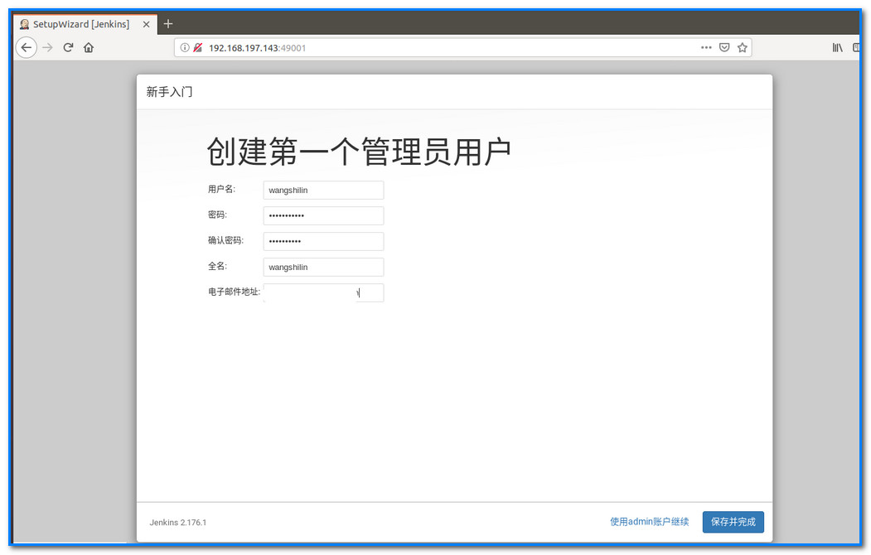871x555 pixels.
Task: Focus the 用户名 username field
Action: coord(323,190)
